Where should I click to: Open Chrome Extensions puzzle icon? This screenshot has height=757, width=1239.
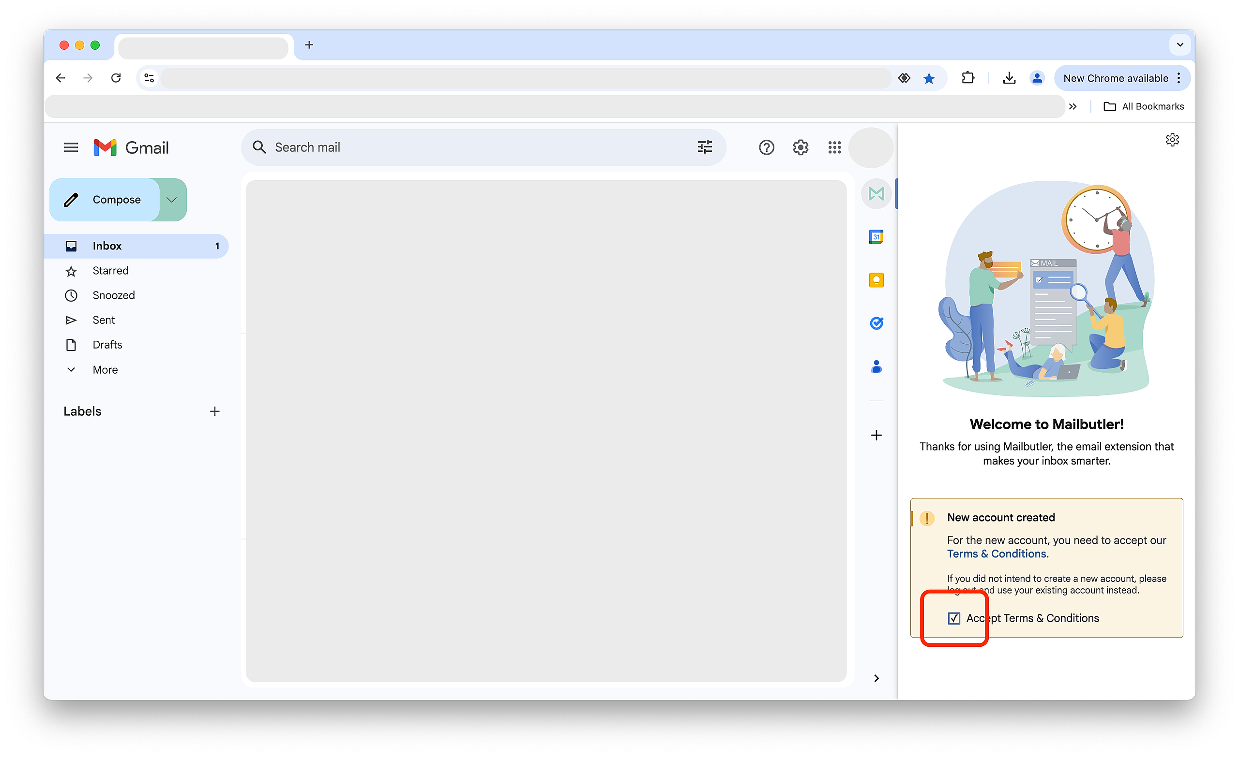(967, 78)
